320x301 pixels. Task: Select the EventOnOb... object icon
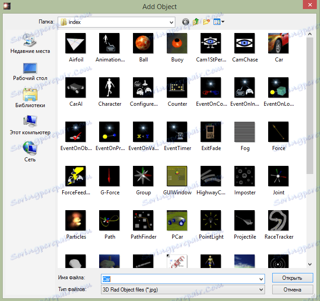[76, 132]
